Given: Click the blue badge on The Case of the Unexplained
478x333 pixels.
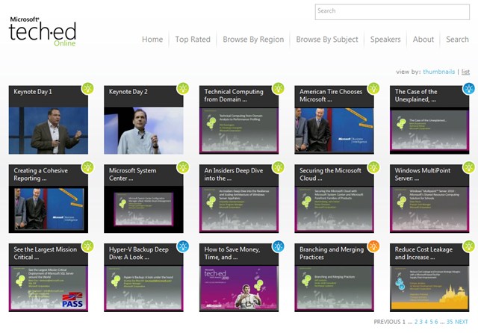Looking at the screenshot, I should 469,88.
